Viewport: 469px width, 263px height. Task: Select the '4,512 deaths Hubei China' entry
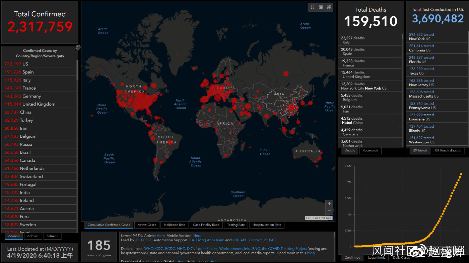click(370, 120)
